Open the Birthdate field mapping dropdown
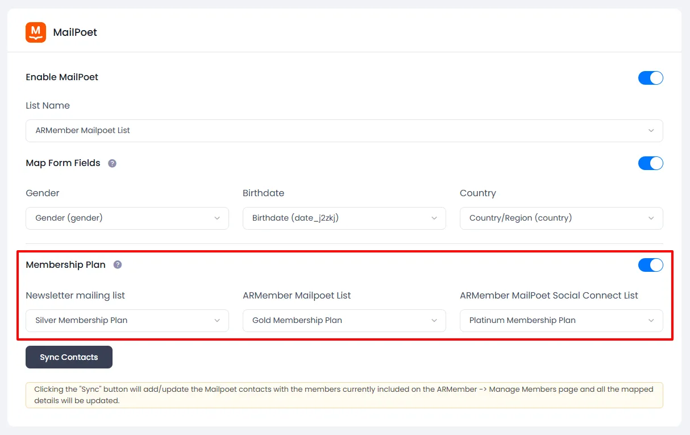This screenshot has height=435, width=690. 344,218
